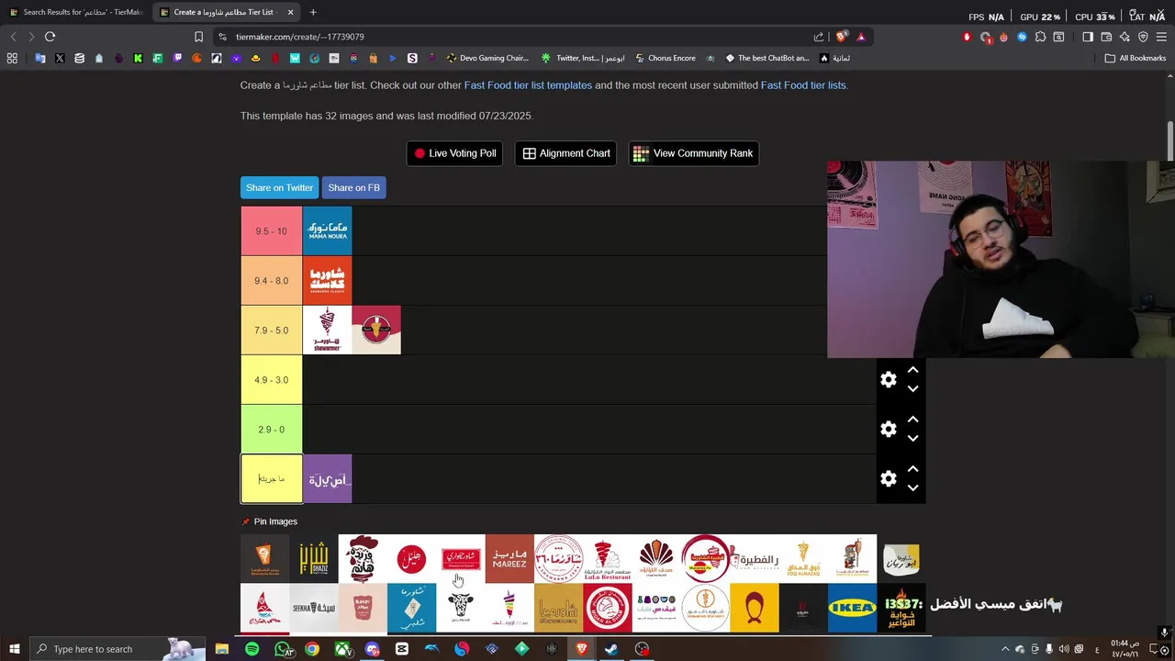Open the Twitter, Inst bookmark
Viewport: 1175px width, 661px height.
pos(583,58)
